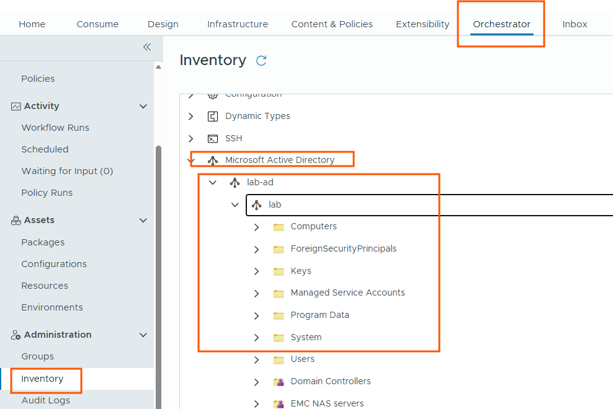Screen dimensions: 613x409
Task: Switch to the Infrastructure tab
Action: (x=238, y=24)
